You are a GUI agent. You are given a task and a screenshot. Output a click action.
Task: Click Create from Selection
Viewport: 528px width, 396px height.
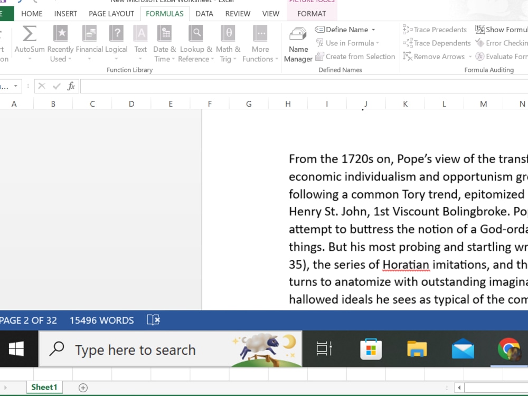tap(355, 56)
